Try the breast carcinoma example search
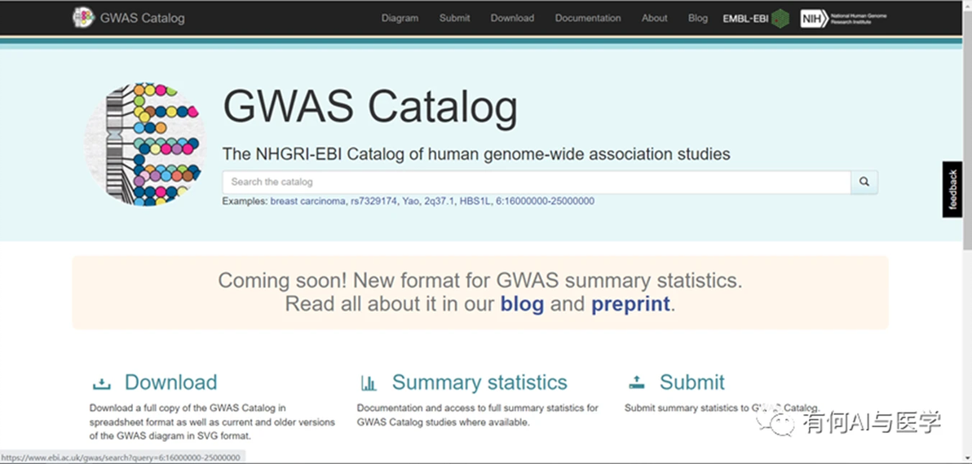This screenshot has height=464, width=972. [307, 201]
